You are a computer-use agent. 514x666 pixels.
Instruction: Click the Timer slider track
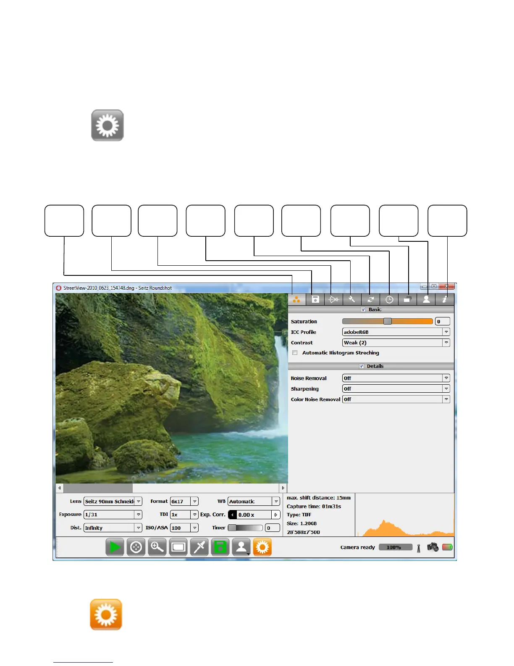pos(245,528)
